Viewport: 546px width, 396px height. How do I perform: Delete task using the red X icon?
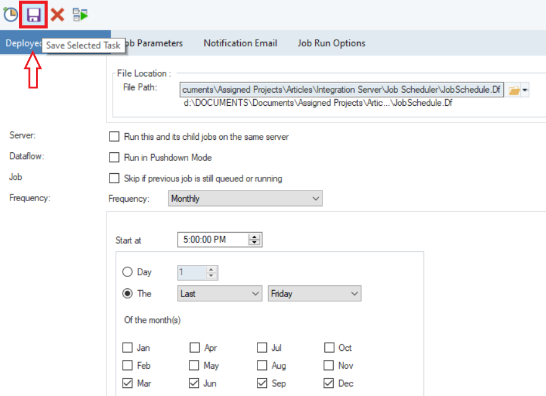(58, 14)
